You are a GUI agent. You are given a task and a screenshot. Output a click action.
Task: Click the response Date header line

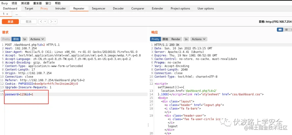[x=183, y=48]
